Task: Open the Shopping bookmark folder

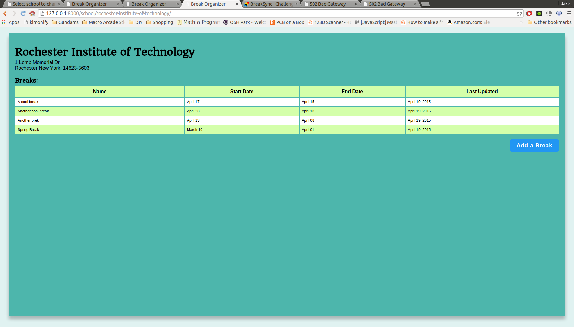Action: pyautogui.click(x=160, y=22)
